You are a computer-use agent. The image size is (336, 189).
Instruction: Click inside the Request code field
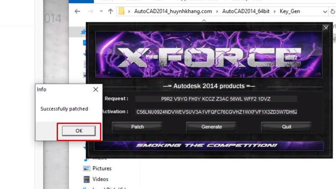(216, 99)
